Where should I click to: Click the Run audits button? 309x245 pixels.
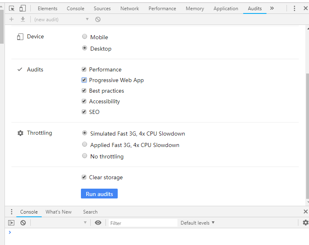(x=99, y=194)
